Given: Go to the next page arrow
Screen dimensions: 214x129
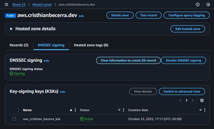Looking at the screenshot, I should [x=193, y=100].
